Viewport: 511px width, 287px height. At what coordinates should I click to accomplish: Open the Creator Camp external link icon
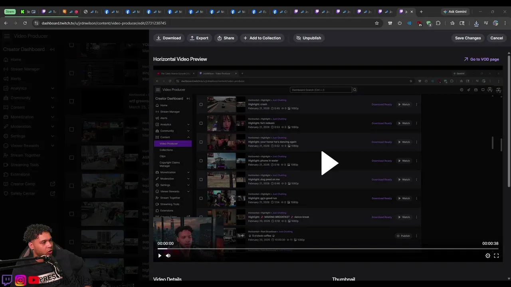[x=53, y=184]
